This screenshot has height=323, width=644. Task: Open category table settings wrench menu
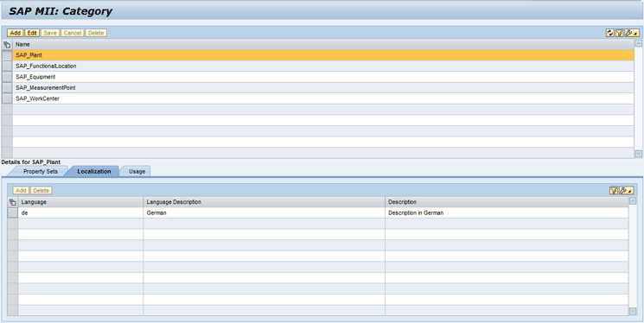[632, 33]
